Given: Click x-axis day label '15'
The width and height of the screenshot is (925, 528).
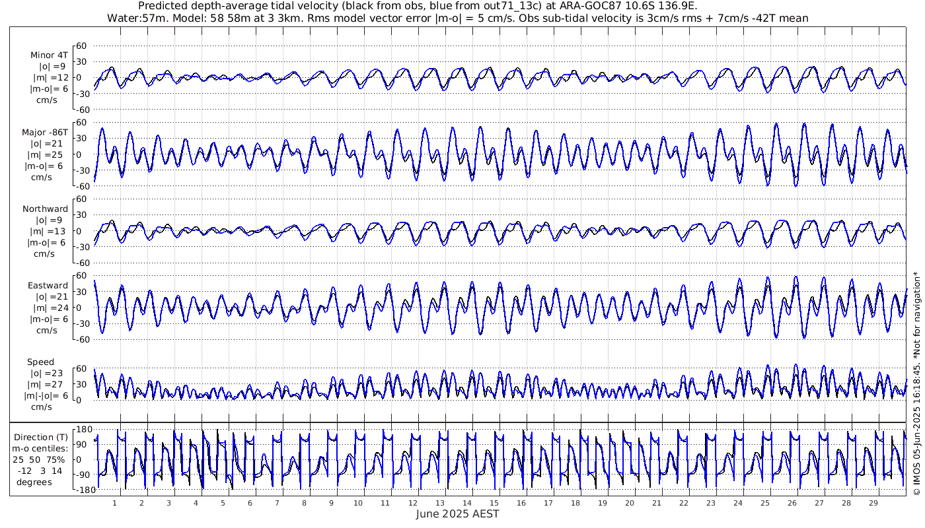Looking at the screenshot, I should pyautogui.click(x=494, y=502).
